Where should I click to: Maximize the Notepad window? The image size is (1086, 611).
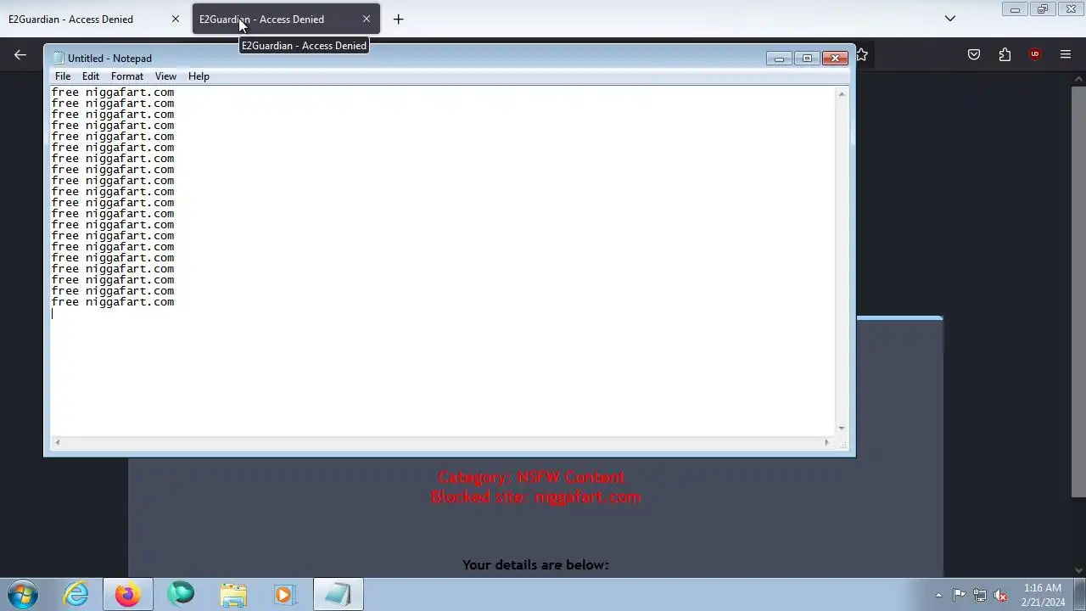pyautogui.click(x=807, y=58)
